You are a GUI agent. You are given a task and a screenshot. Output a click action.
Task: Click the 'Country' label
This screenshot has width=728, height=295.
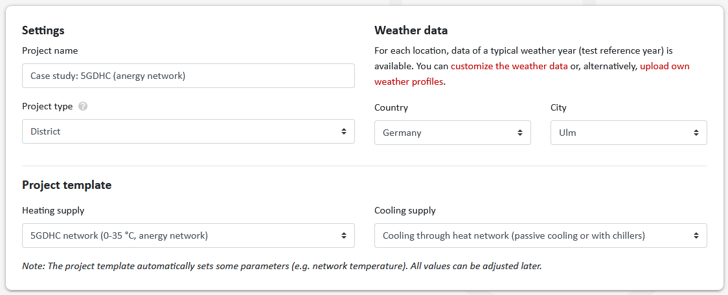click(391, 107)
